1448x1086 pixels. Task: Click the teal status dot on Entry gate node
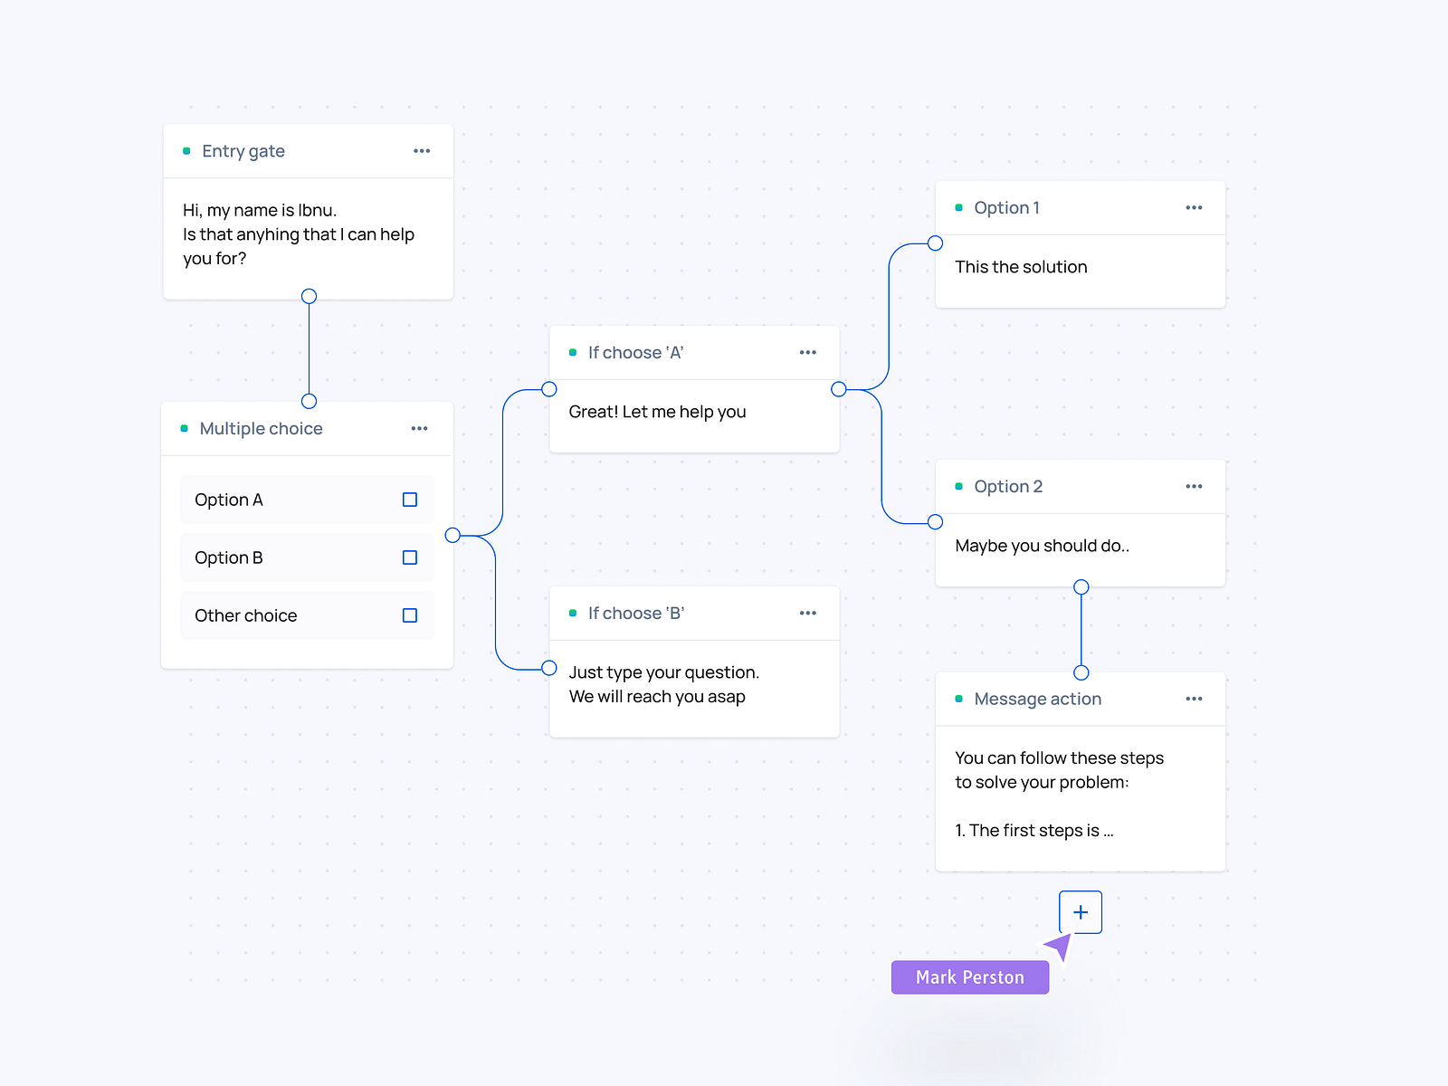[x=186, y=150]
